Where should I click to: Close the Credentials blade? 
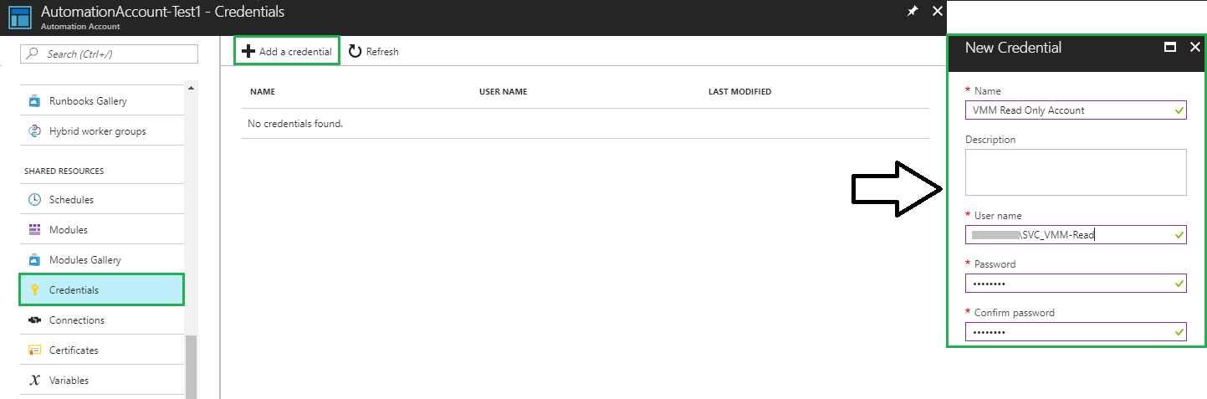938,12
